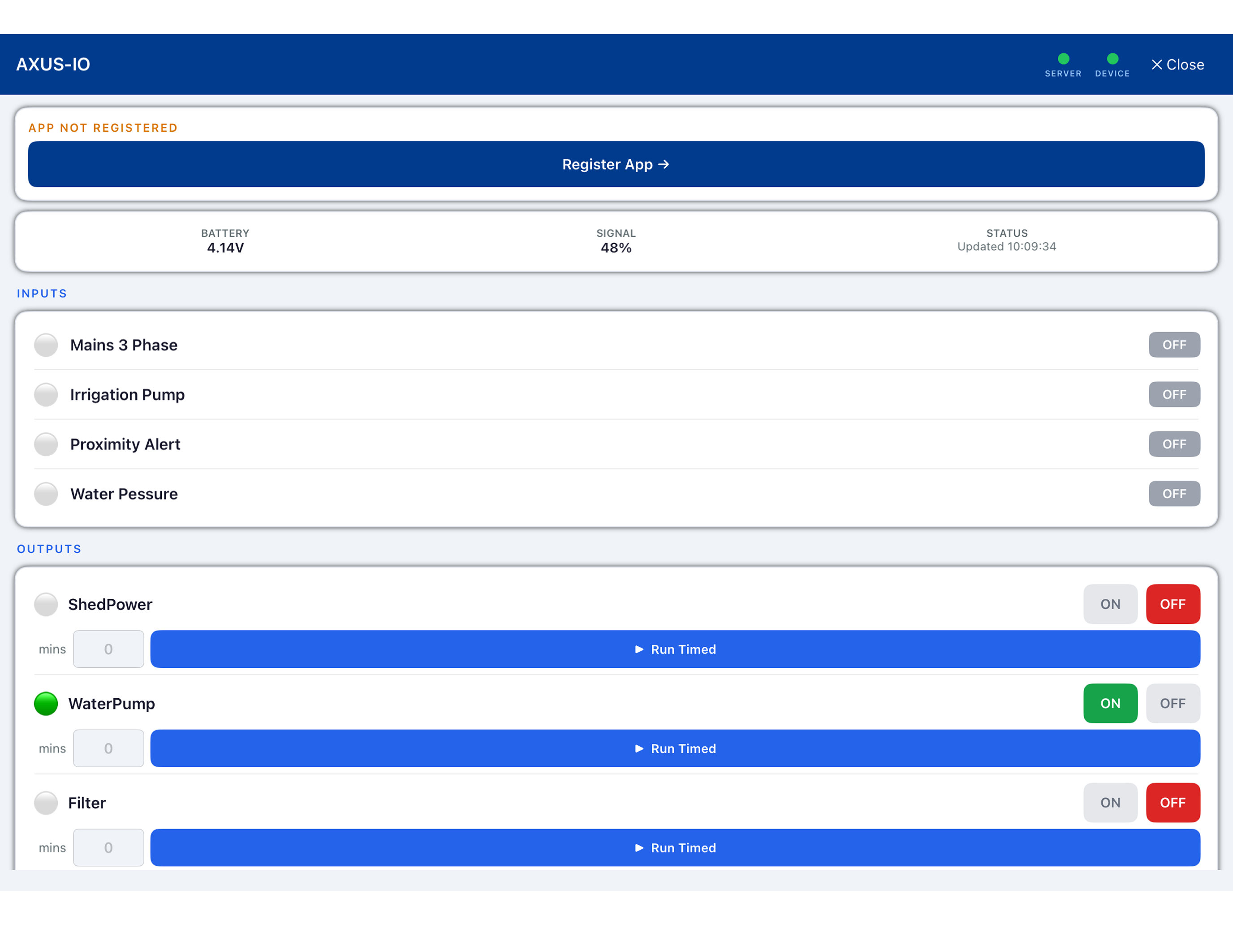Screen dimensions: 1233x925
Task: Click the INPUTS section heading
Action: (x=42, y=293)
